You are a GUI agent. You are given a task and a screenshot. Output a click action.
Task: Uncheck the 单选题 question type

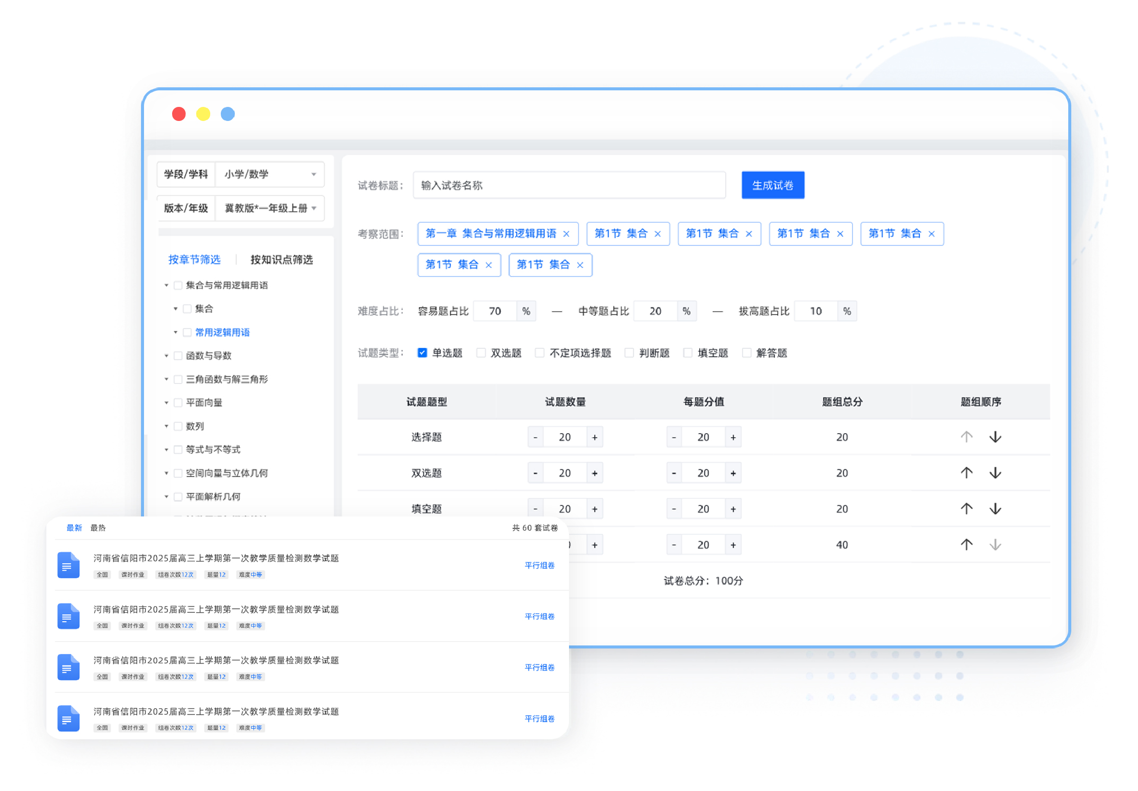click(x=422, y=353)
